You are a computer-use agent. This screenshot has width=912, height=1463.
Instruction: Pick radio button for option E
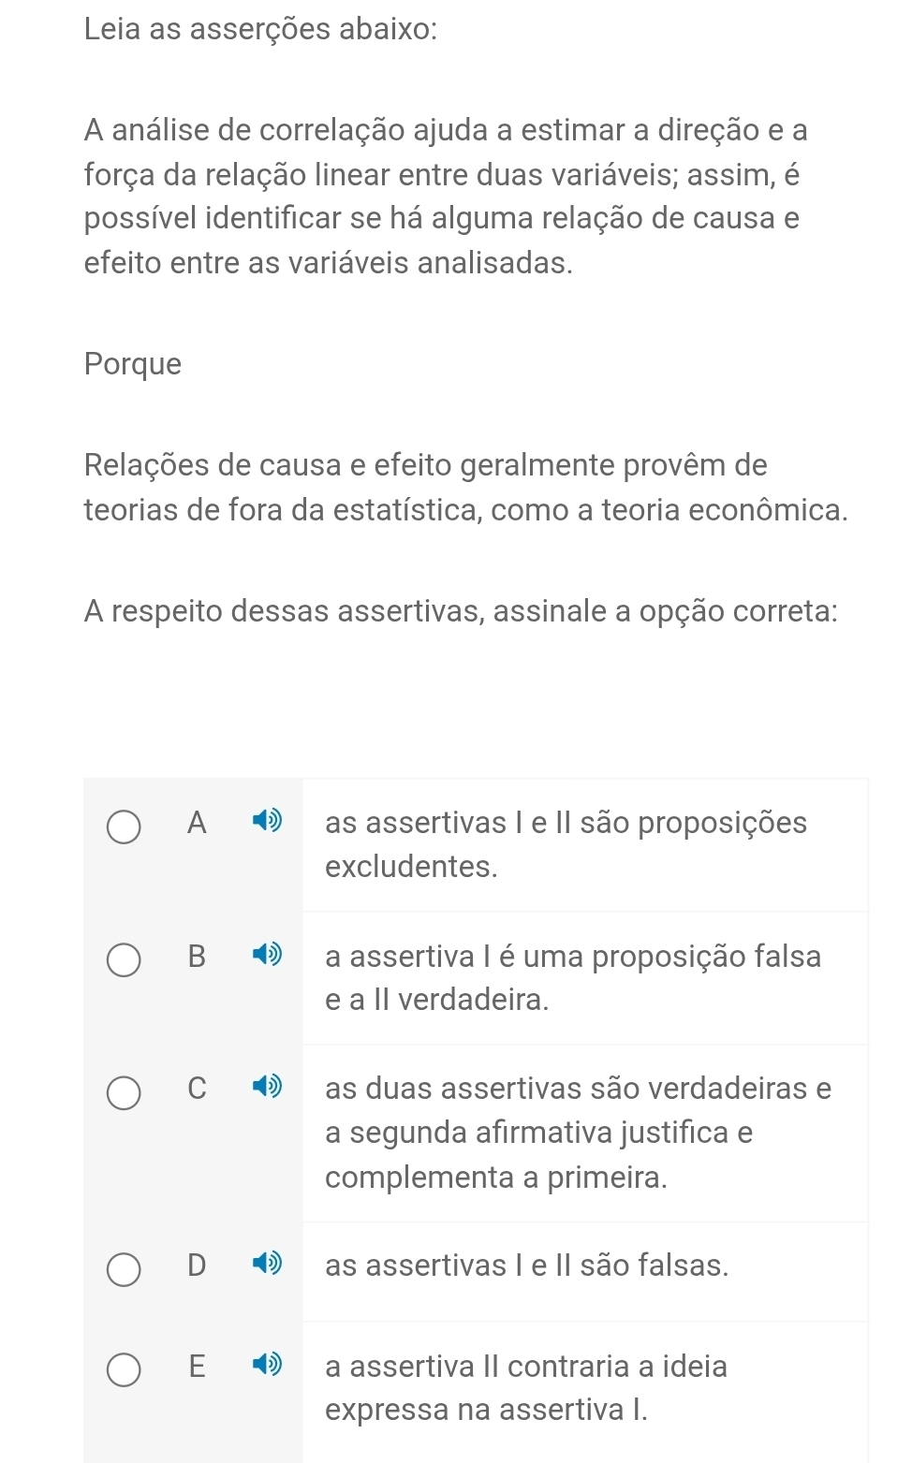[x=124, y=1371]
